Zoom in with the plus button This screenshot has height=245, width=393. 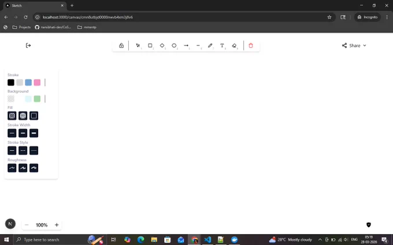tap(57, 225)
